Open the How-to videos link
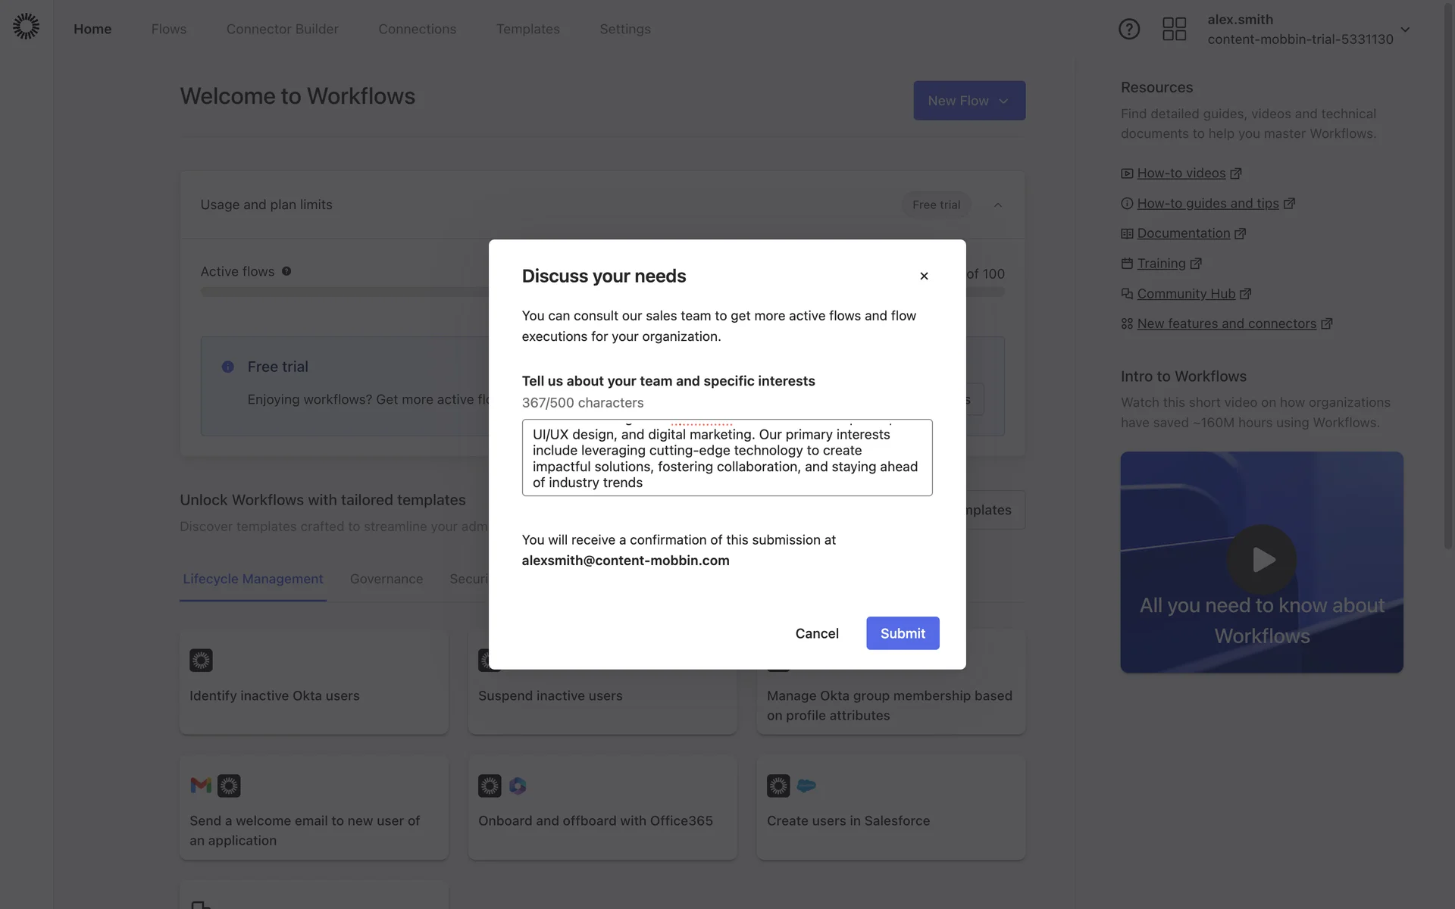Screen dimensions: 1455x909 tap(1181, 173)
